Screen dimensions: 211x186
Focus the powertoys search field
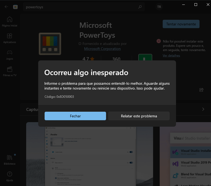click(x=84, y=7)
